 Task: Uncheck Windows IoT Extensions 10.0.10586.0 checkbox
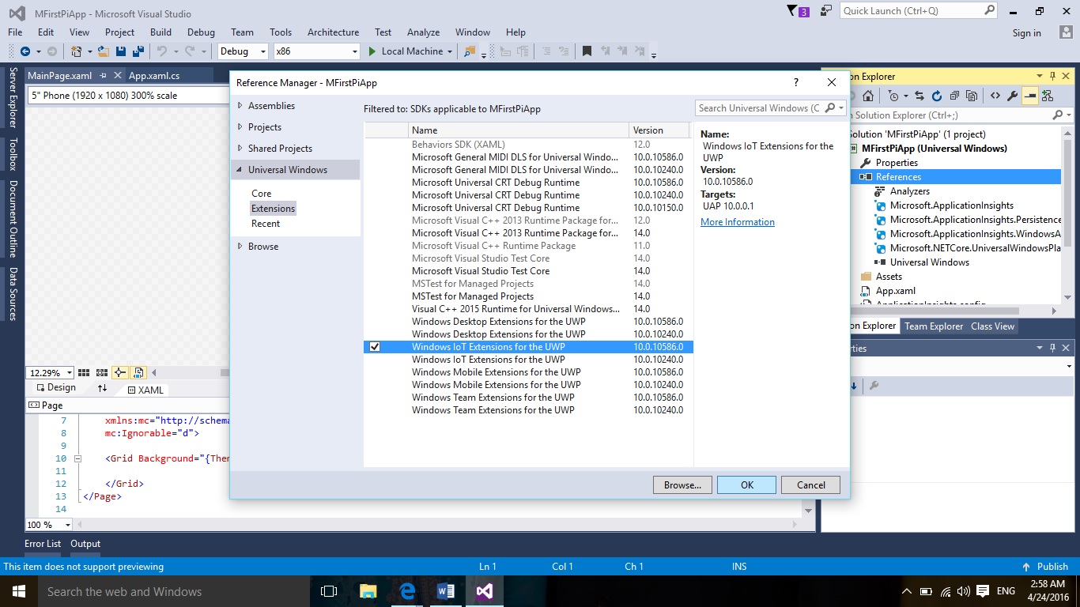(x=375, y=347)
